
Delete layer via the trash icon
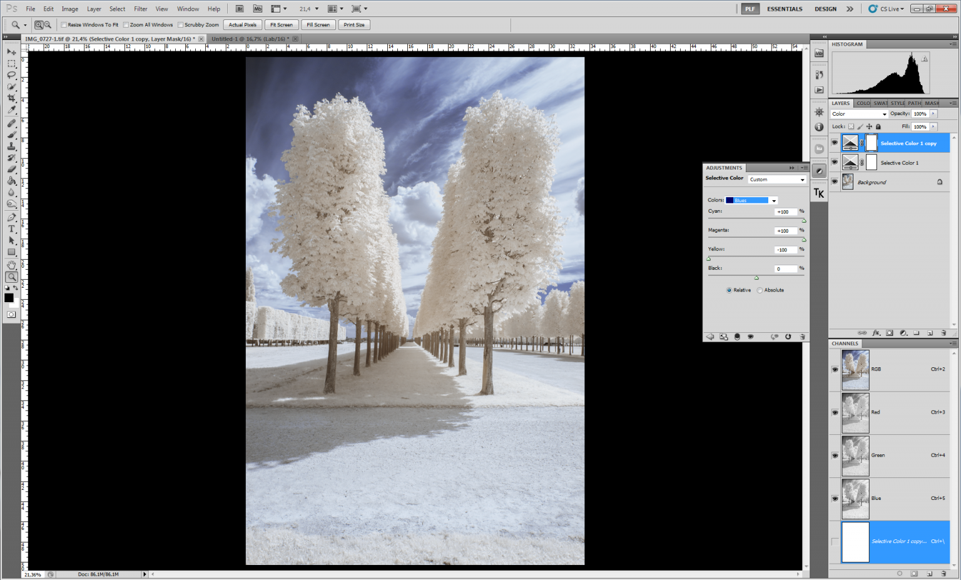click(944, 333)
